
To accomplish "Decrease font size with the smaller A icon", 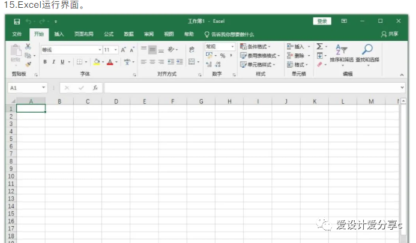I will point(132,50).
